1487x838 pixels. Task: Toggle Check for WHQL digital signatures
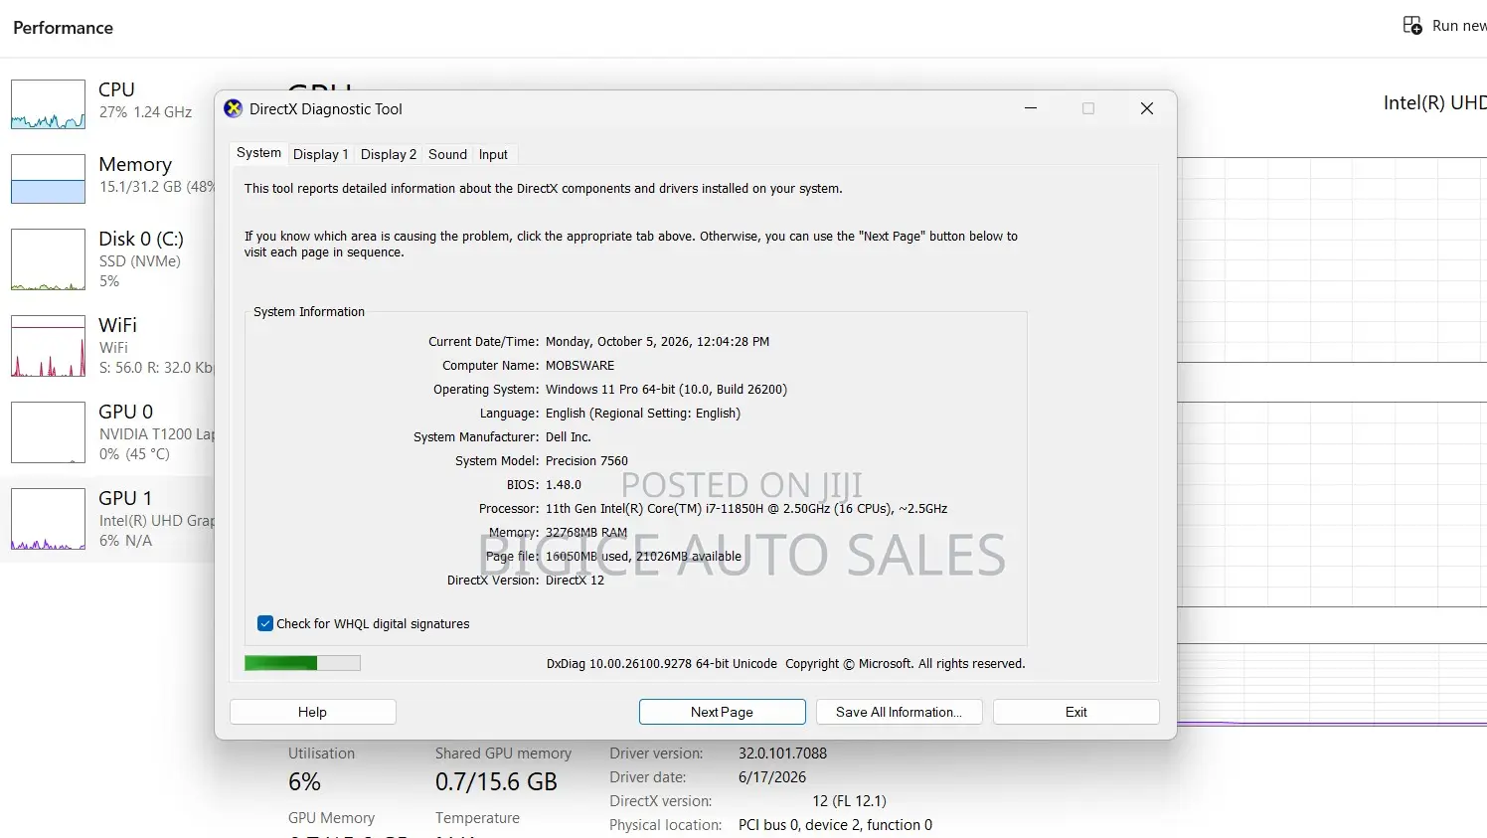265,624
